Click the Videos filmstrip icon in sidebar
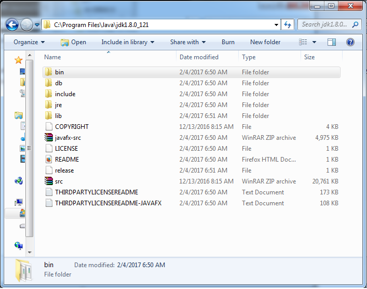This screenshot has height=289, width=367. (22, 159)
